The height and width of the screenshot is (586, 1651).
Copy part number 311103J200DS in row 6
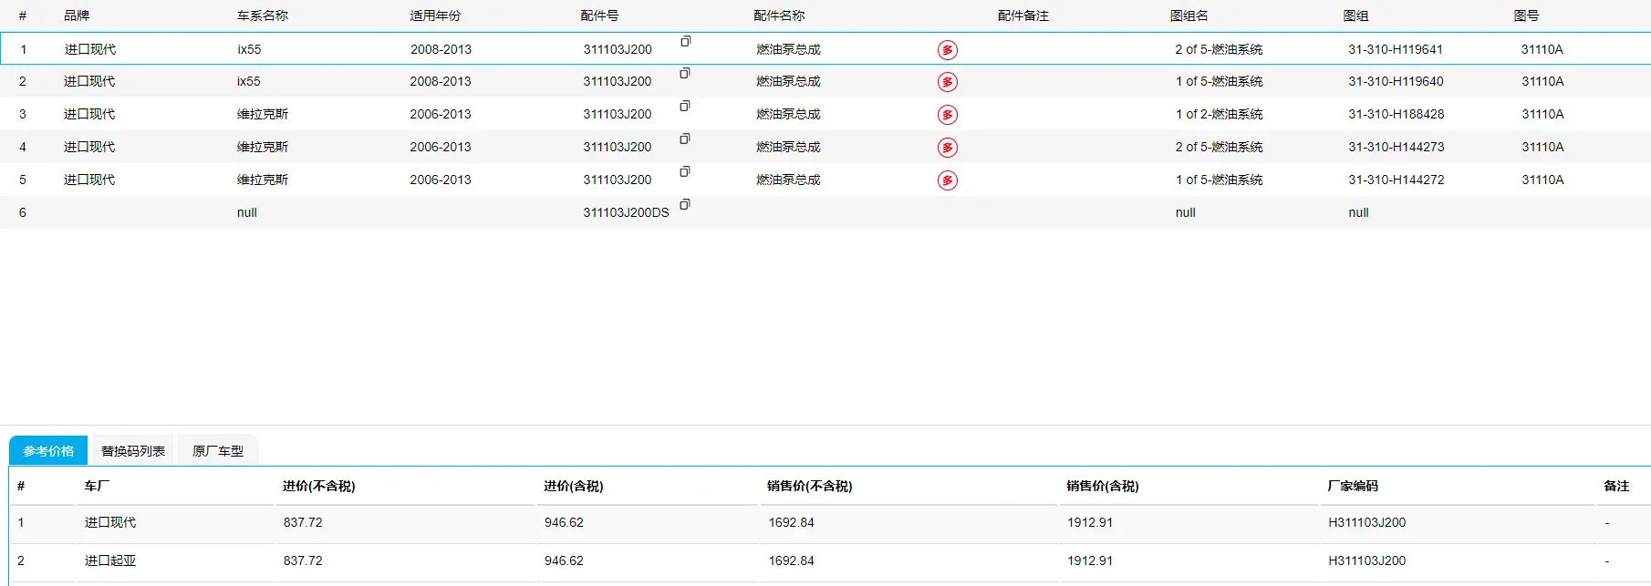[685, 204]
